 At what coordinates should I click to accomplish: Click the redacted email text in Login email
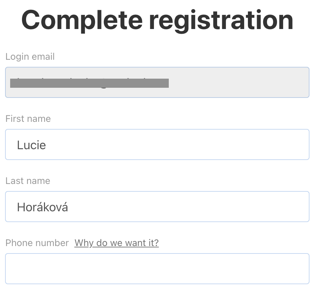[x=89, y=82]
